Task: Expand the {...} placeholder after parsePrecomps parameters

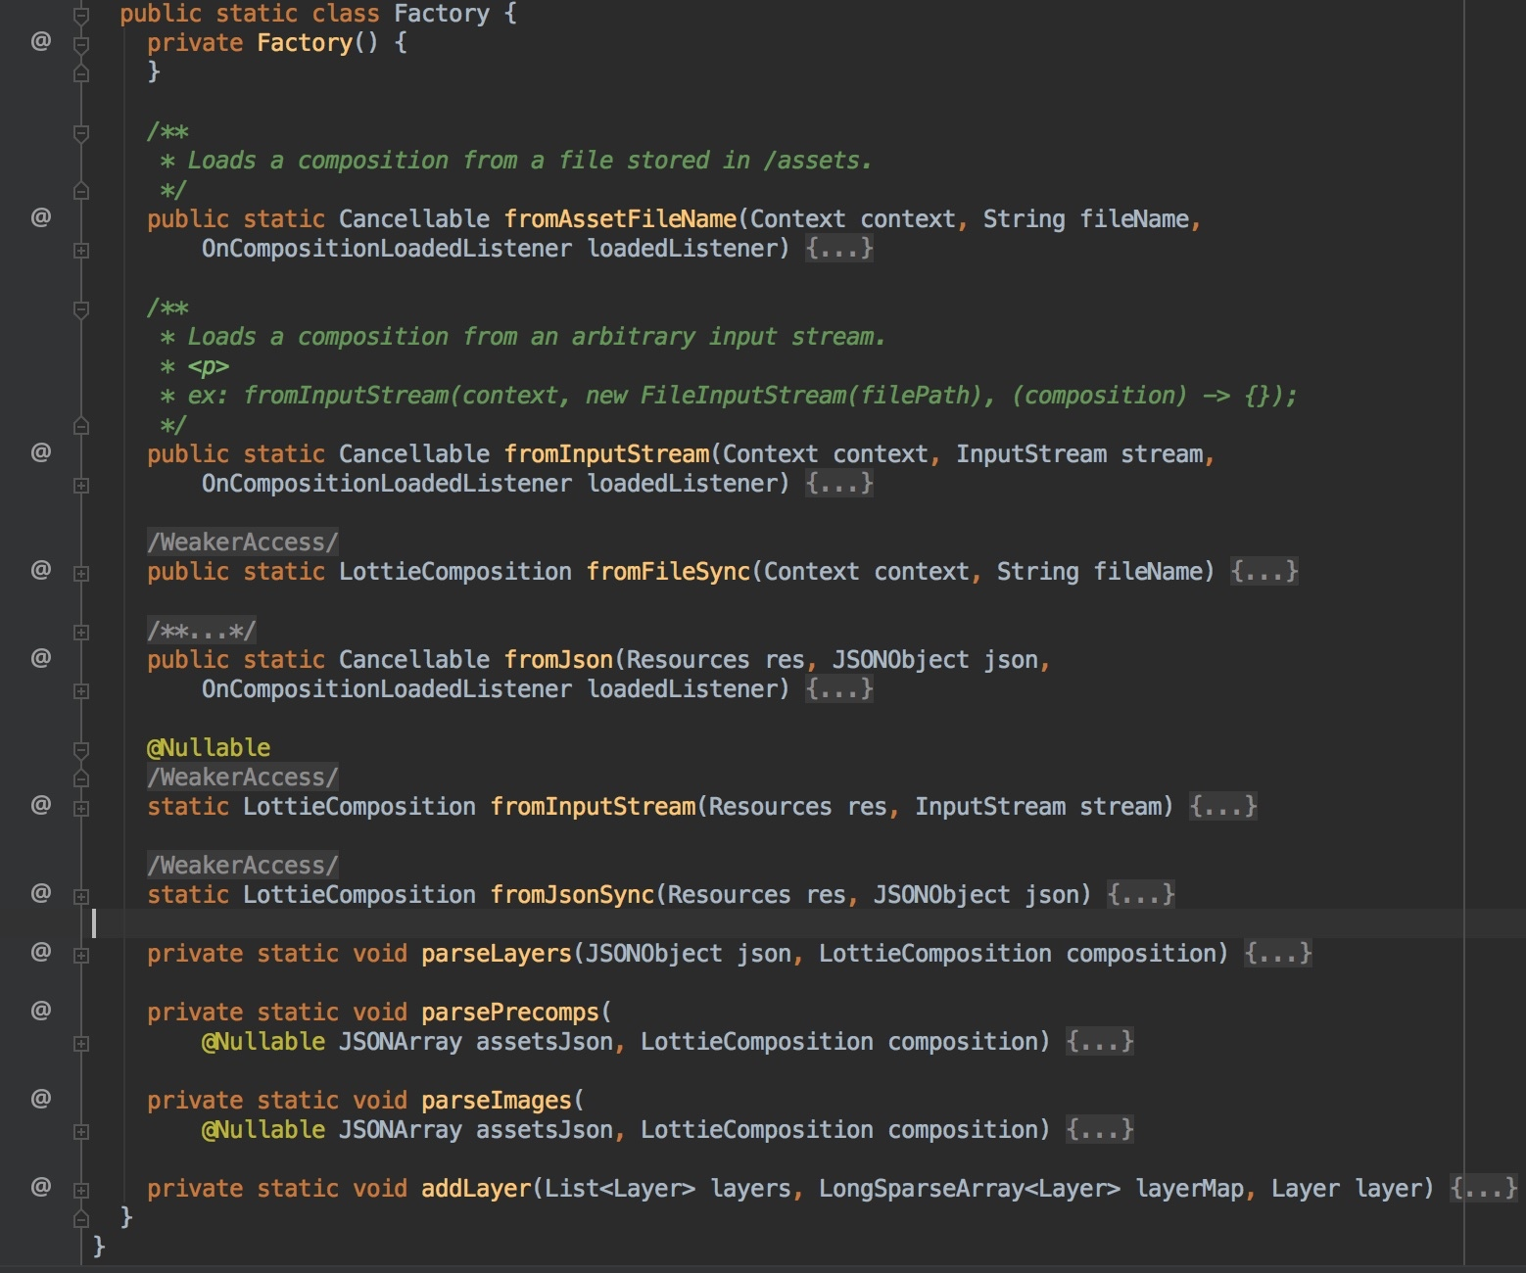Action: point(1100,1042)
